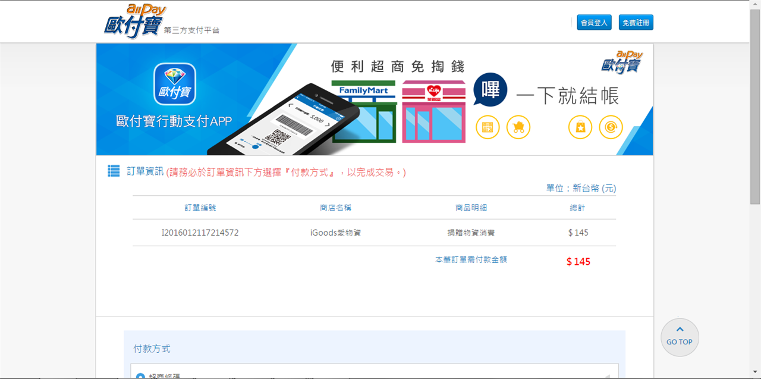Click the allPay logo inside the banner

tap(622, 62)
